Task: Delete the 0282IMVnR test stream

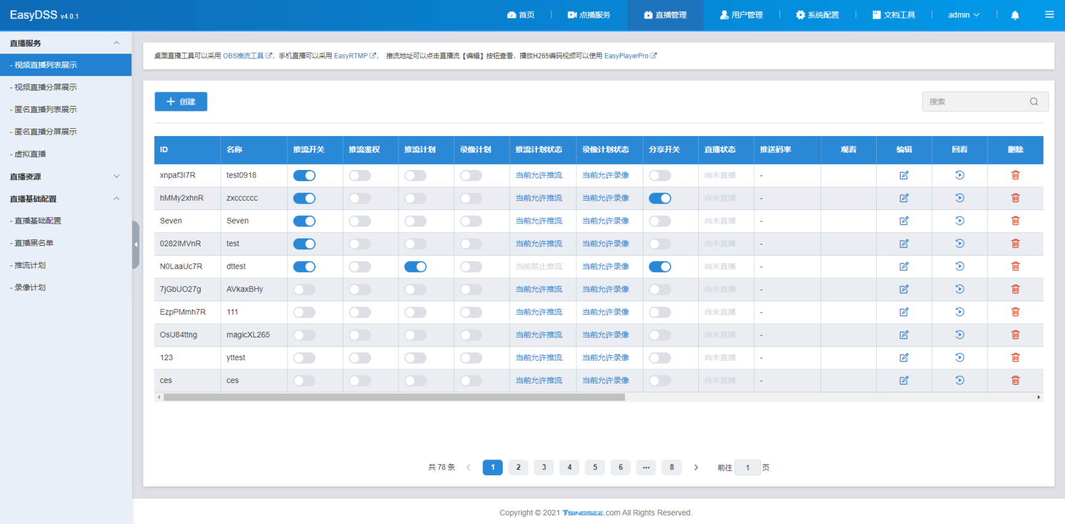Action: (x=1015, y=244)
